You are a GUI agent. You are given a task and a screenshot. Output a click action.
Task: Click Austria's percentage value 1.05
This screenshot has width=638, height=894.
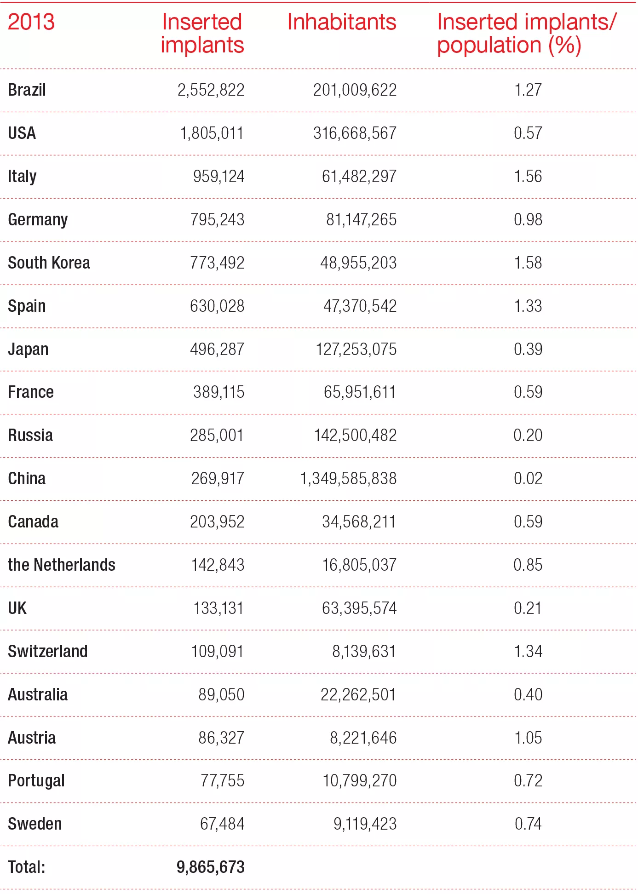(x=528, y=738)
